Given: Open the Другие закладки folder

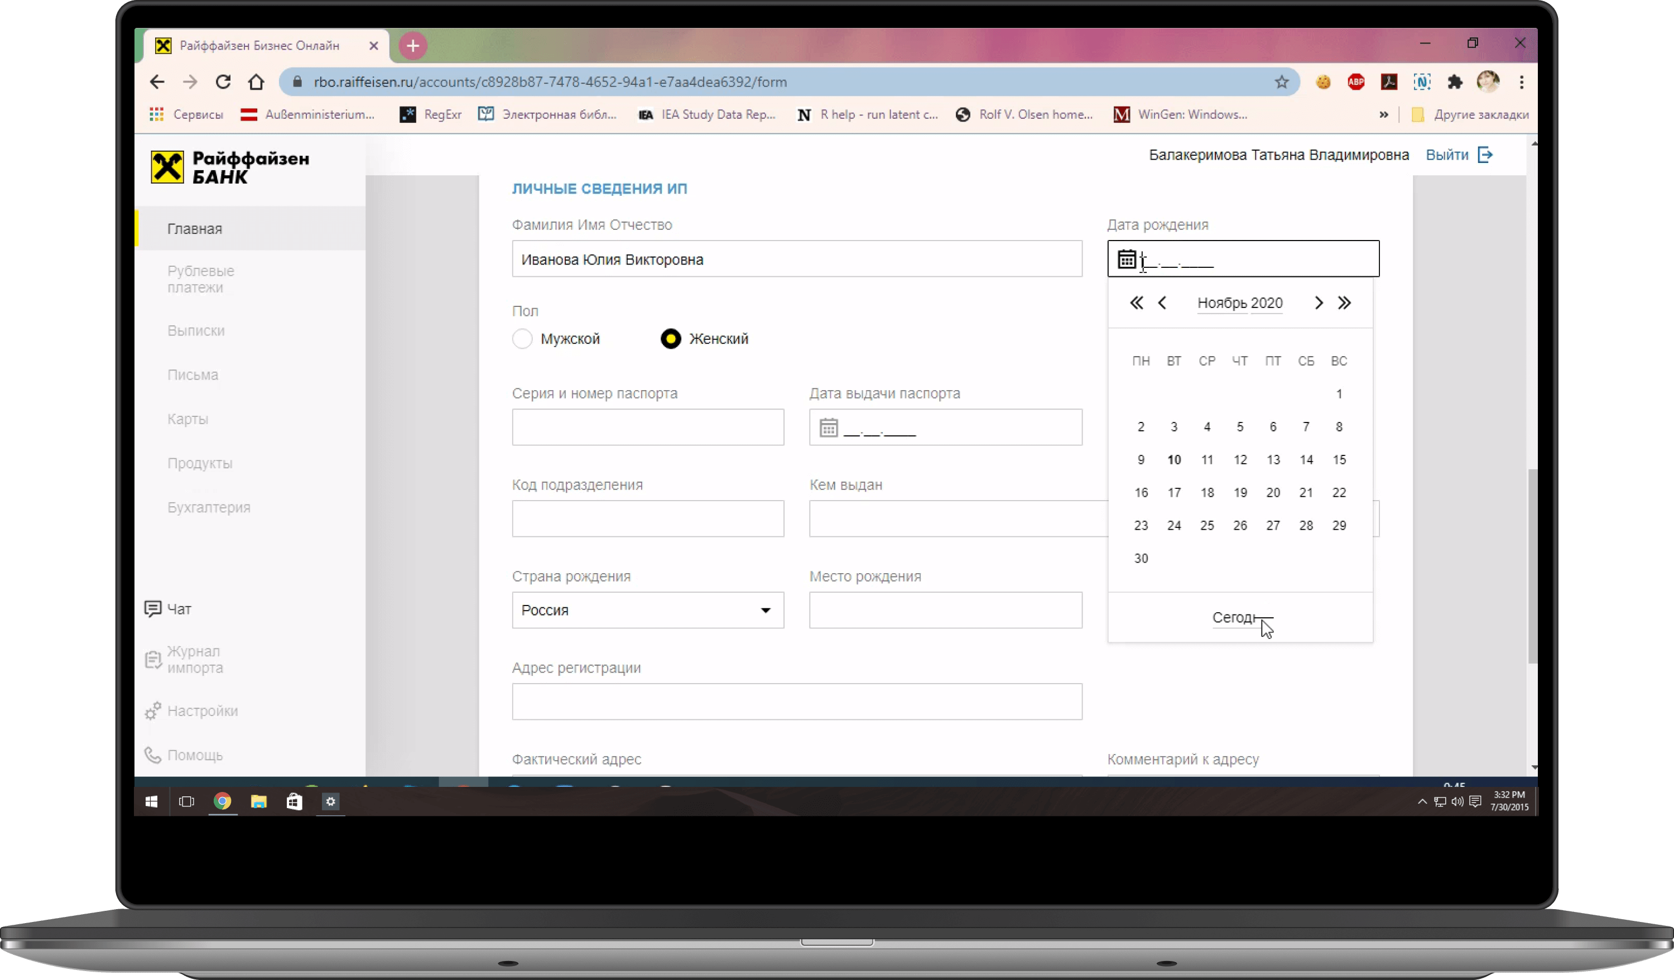Looking at the screenshot, I should [x=1470, y=114].
